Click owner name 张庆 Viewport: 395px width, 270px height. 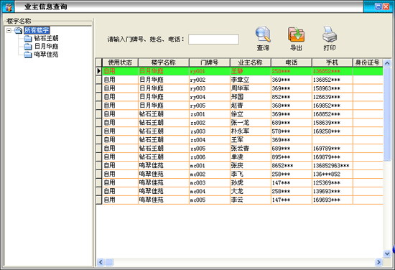[237, 165]
